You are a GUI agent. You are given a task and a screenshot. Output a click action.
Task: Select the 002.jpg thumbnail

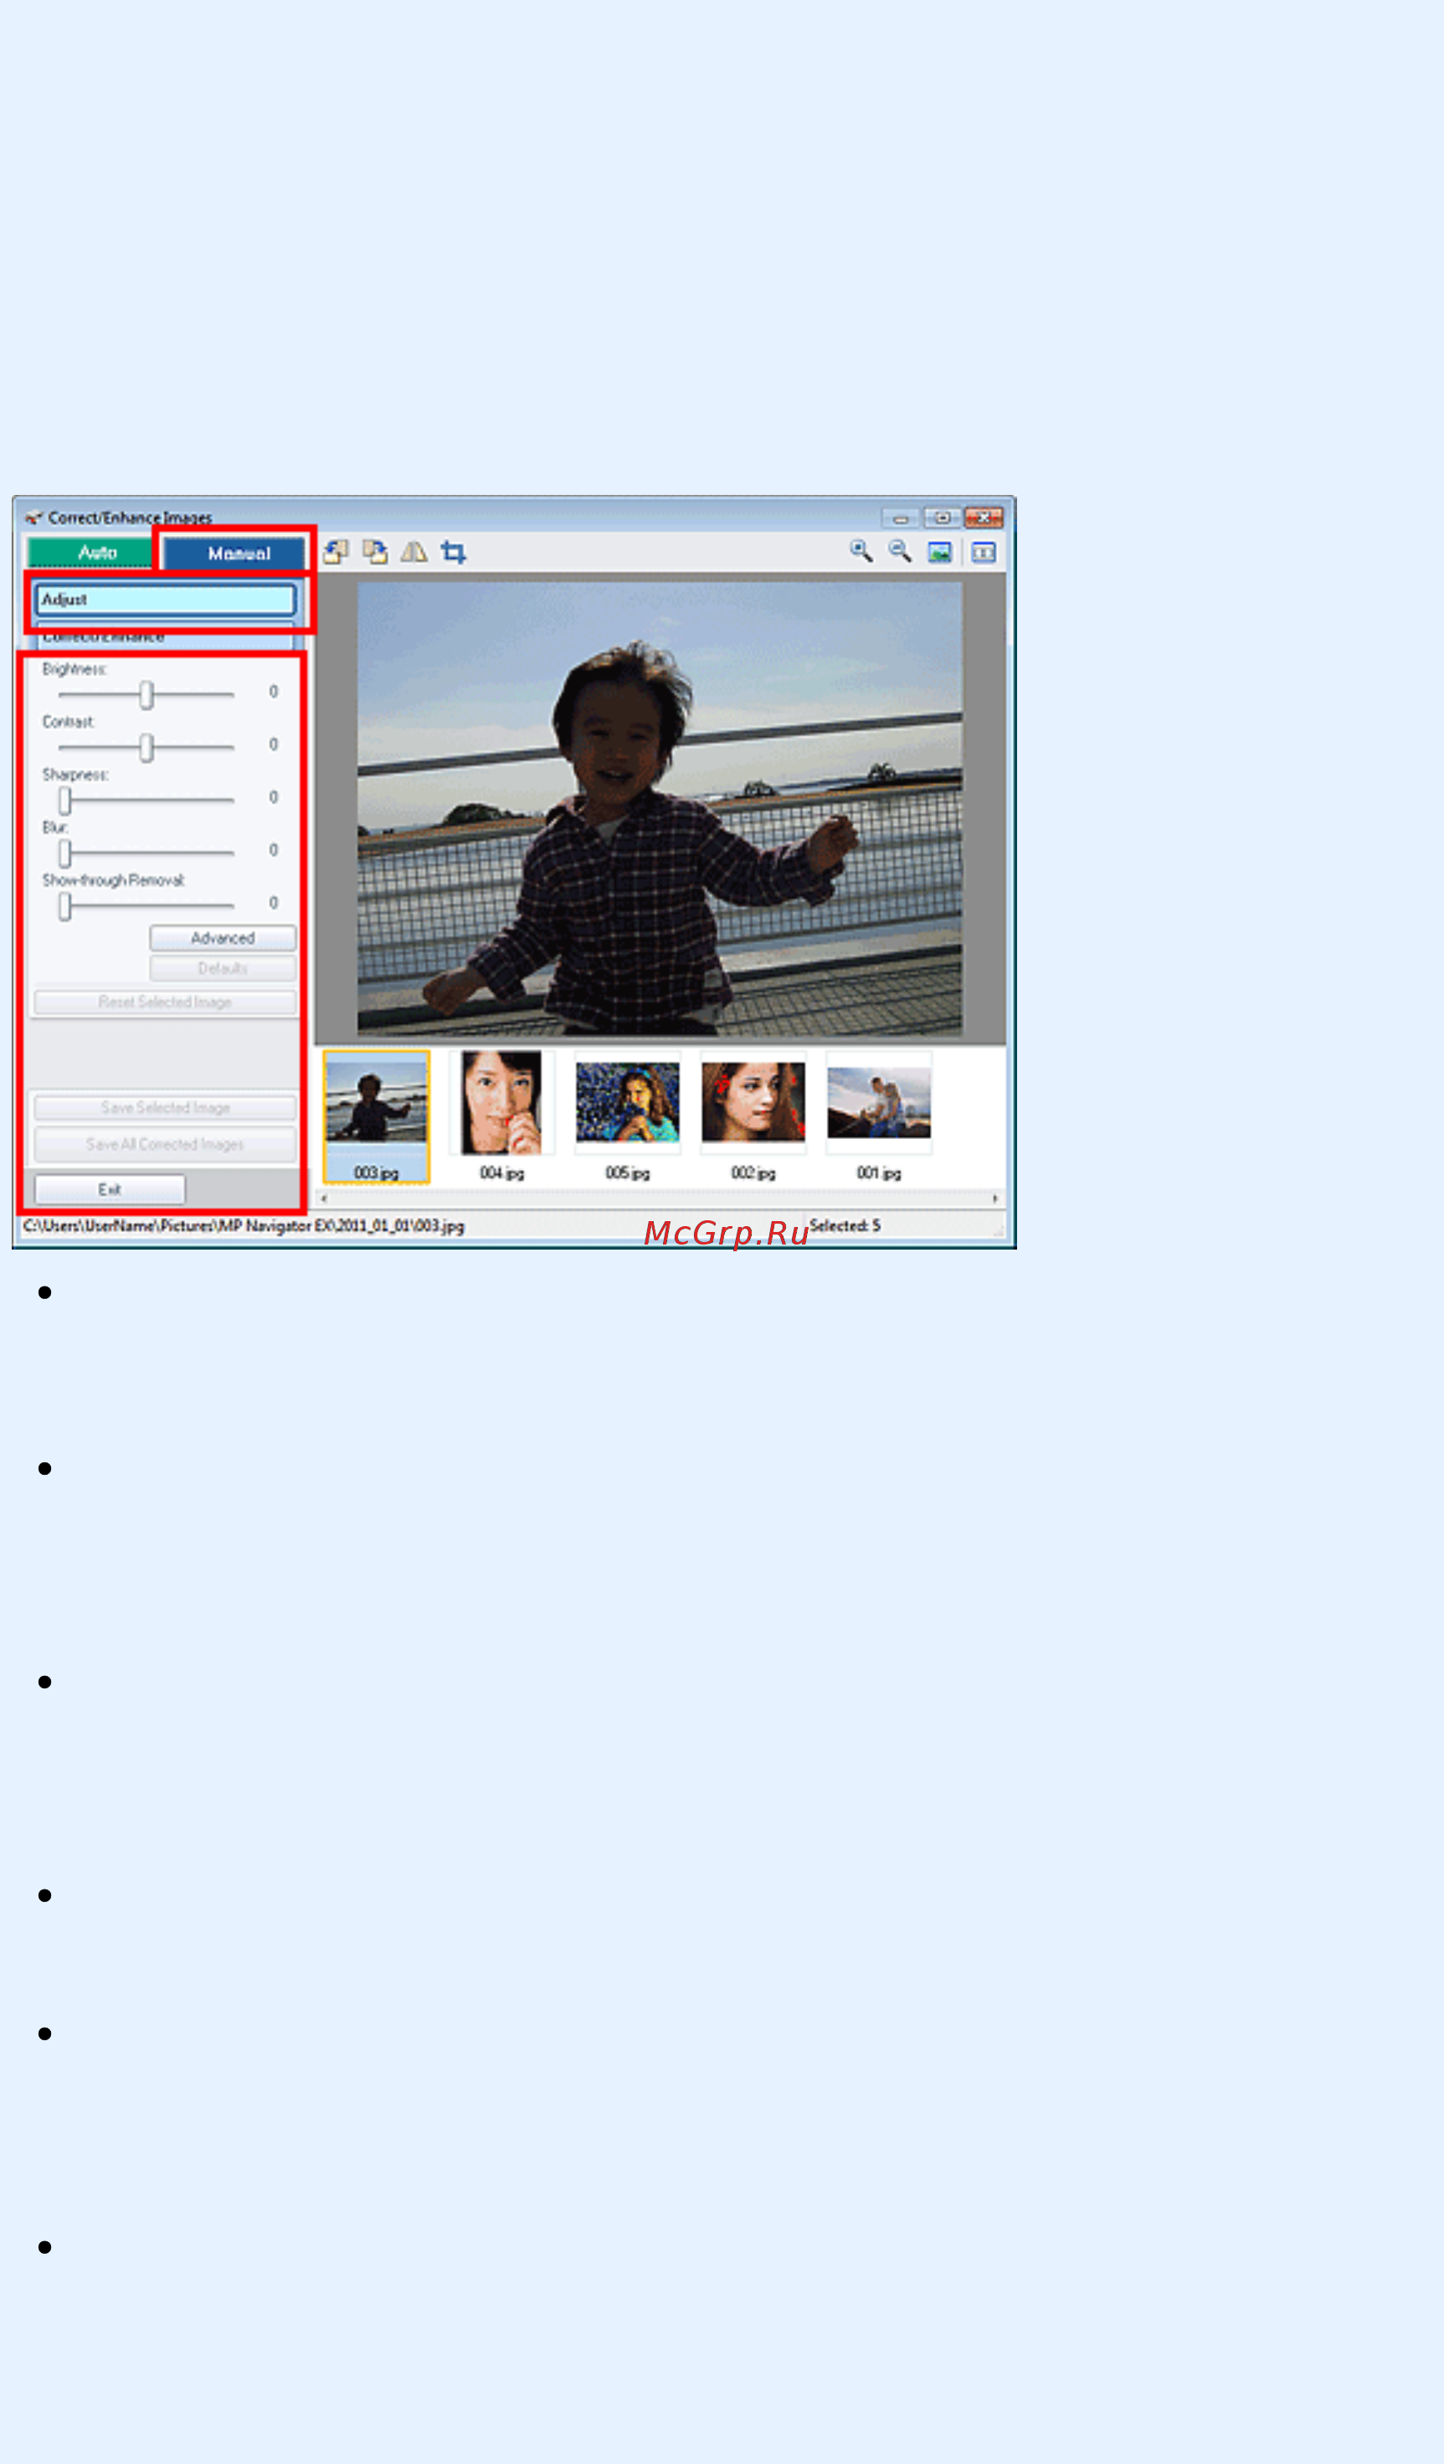click(x=753, y=1116)
